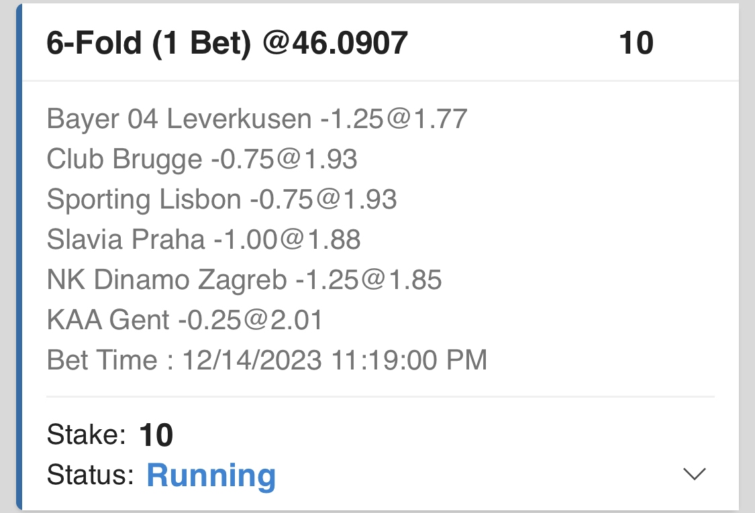Viewport: 755px width, 513px height.
Task: Click the Status label
Action: point(91,475)
